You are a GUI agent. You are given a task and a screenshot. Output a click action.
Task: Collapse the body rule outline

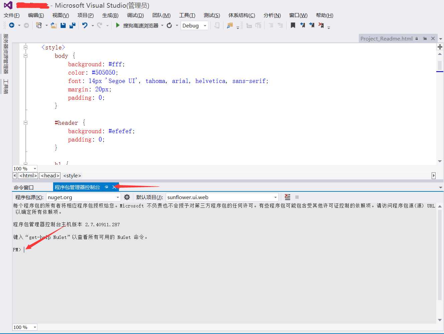(x=25, y=56)
